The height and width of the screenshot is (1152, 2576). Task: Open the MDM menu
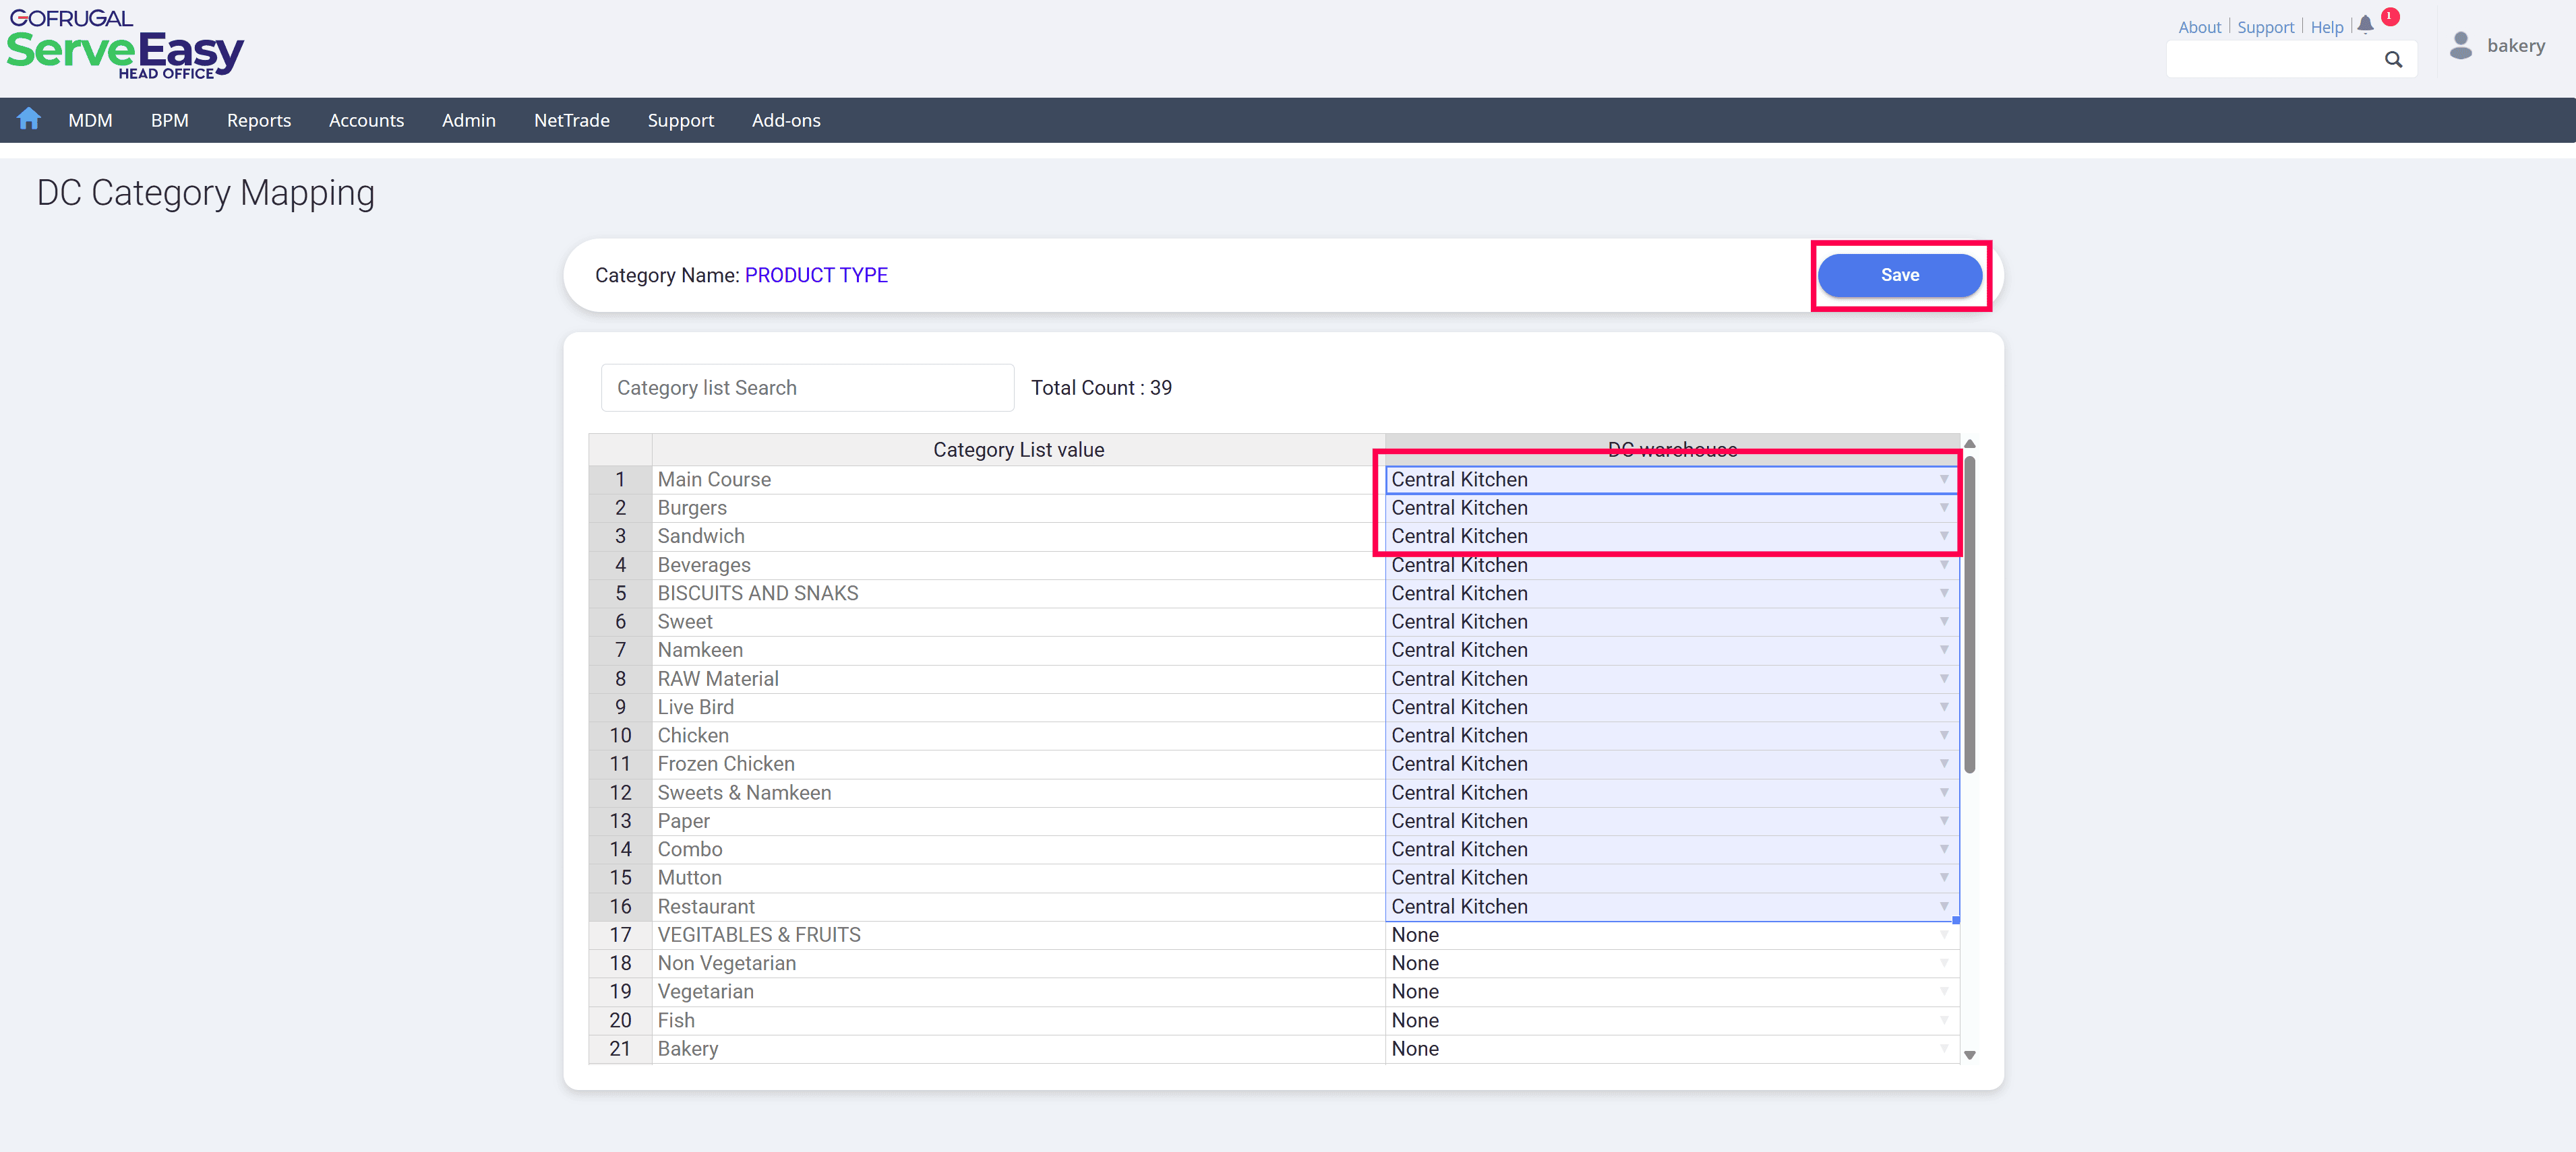click(x=90, y=120)
